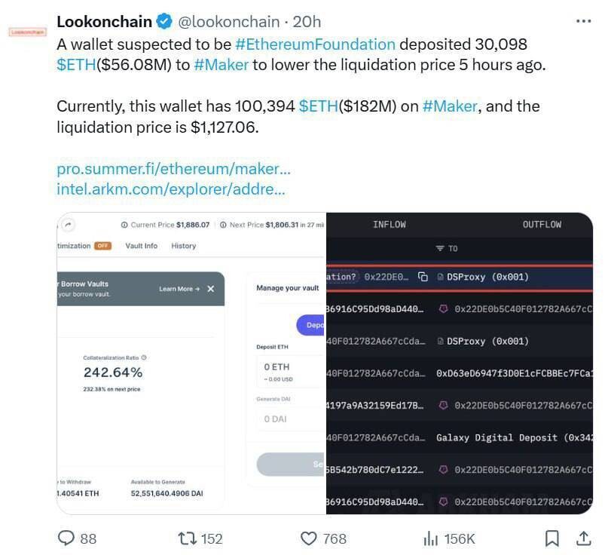608x555 pixels.
Task: Click the OUTFLOW column tab
Action: 542,225
